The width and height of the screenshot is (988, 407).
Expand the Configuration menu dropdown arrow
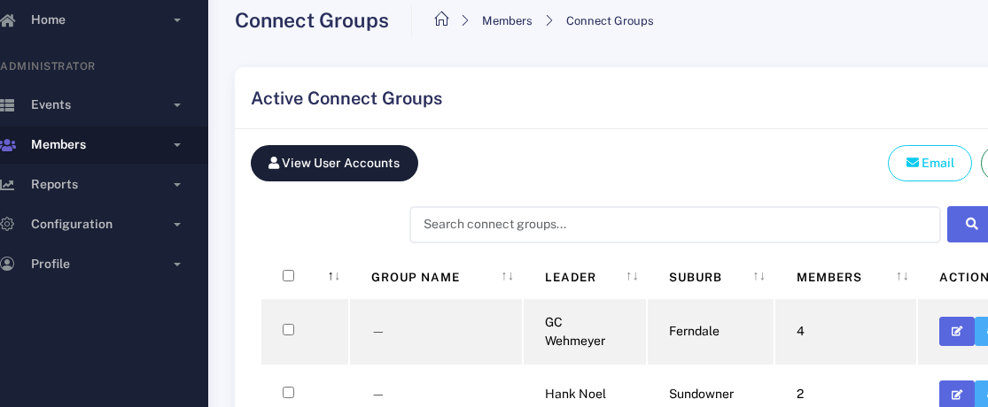click(177, 225)
